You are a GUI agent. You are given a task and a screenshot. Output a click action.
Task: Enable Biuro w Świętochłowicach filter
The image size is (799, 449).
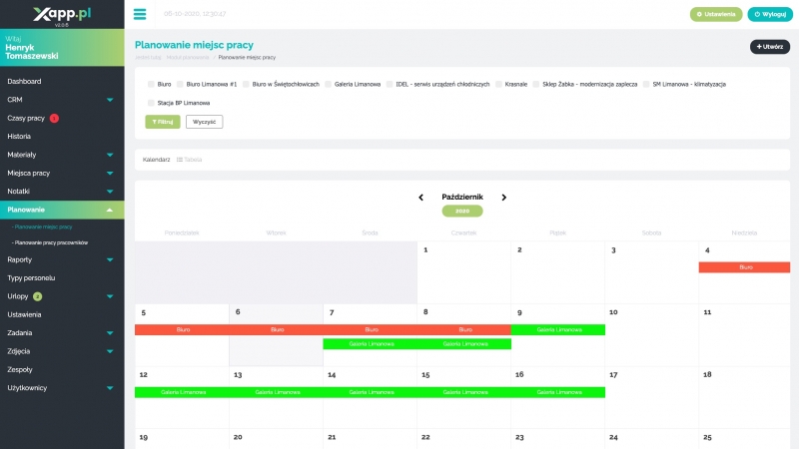(246, 85)
